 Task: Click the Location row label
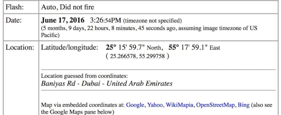[x=20, y=47]
